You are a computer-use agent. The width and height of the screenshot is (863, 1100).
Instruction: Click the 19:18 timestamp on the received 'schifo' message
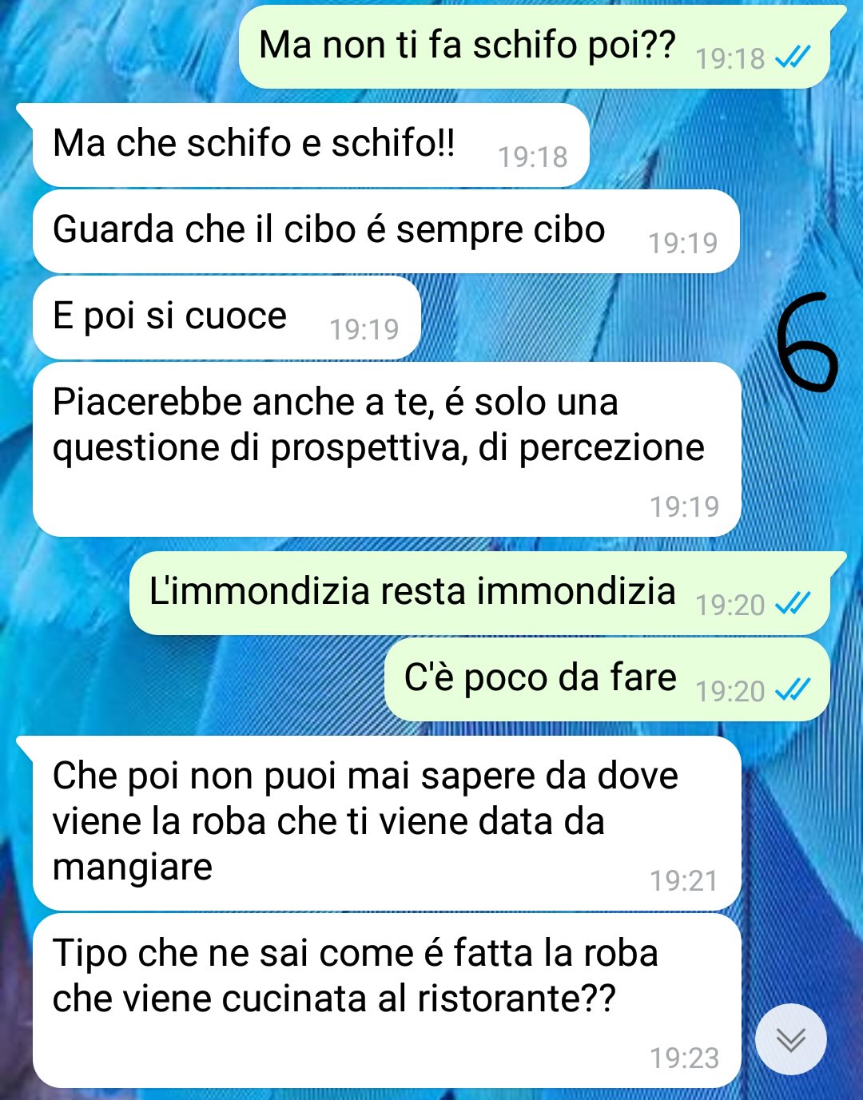[532, 157]
